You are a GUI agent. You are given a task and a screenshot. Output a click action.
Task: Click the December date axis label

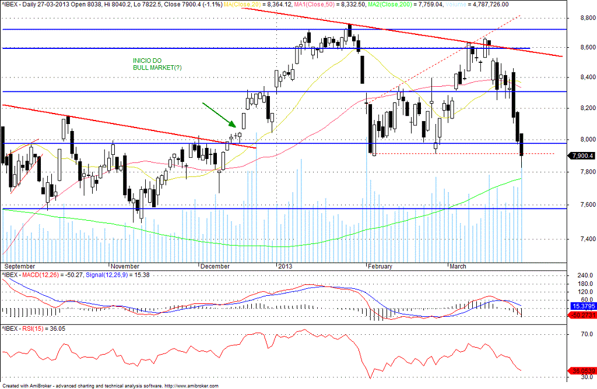click(215, 266)
